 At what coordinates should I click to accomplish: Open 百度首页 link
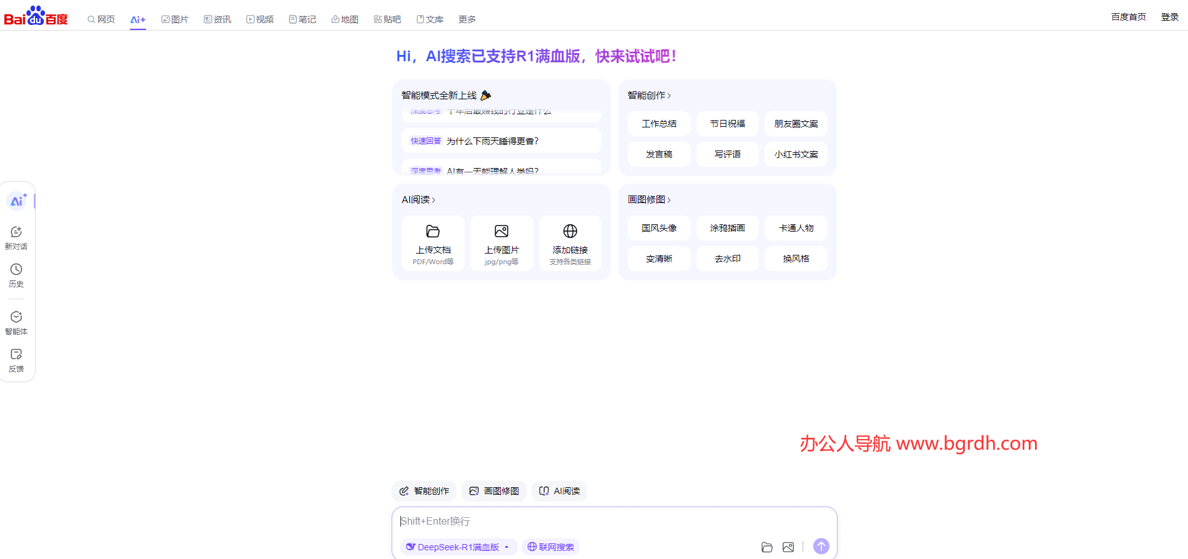1129,17
